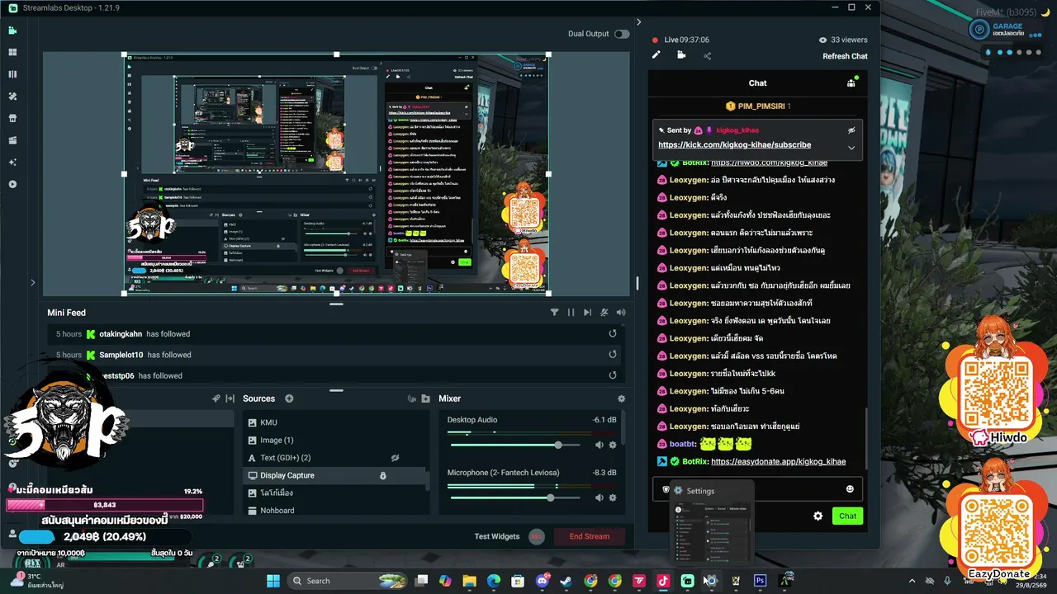Open Discord from the taskbar
The height and width of the screenshot is (594, 1057).
coord(542,581)
